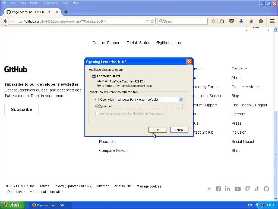This screenshot has height=209, width=278.
Task: Click the Lentariso-It.ttf file icon in dialog
Action: [x=94, y=76]
